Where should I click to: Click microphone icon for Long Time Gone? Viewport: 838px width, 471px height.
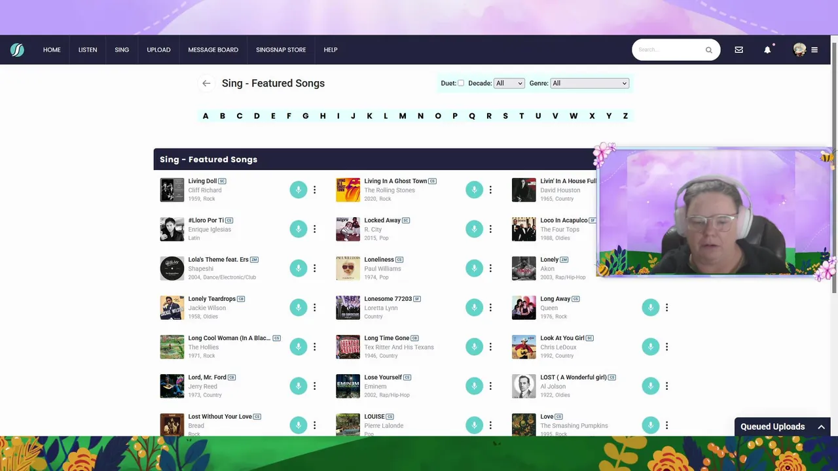pos(475,347)
